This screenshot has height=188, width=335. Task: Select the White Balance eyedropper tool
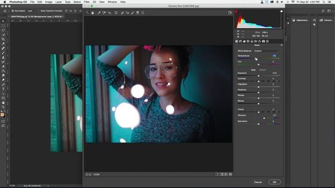click(x=99, y=13)
